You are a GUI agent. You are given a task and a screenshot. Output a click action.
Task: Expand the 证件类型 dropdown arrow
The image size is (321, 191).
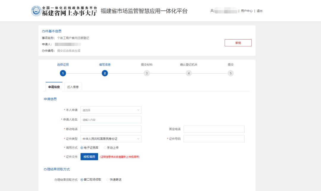(x=138, y=139)
